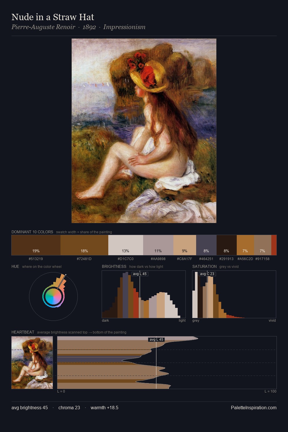The image size is (288, 432).
Task: Click the hex code #AA9898
Action: [x=158, y=259]
